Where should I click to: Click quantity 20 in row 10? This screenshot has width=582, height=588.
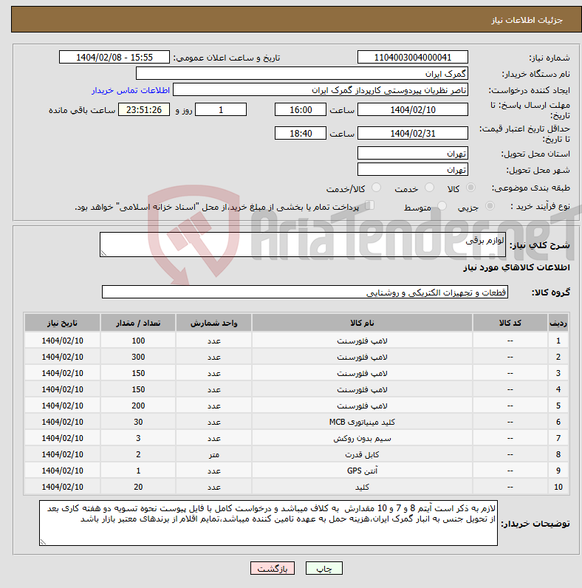138,487
